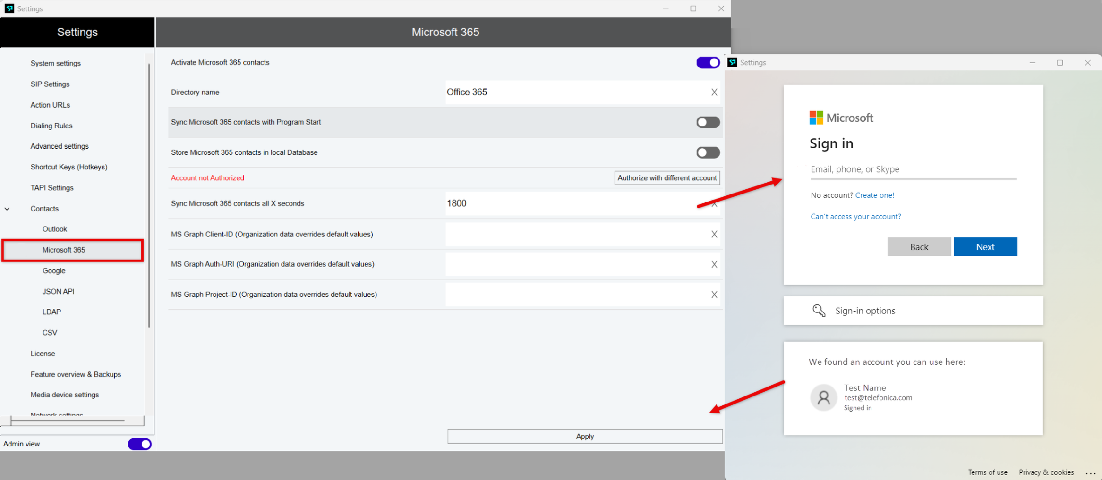Image resolution: width=1102 pixels, height=480 pixels.
Task: Select Outlook under Contacts
Action: (x=55, y=229)
